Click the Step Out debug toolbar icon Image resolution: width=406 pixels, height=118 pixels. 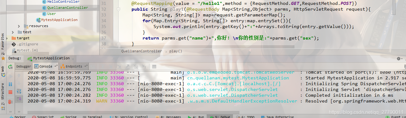[x=127, y=66]
